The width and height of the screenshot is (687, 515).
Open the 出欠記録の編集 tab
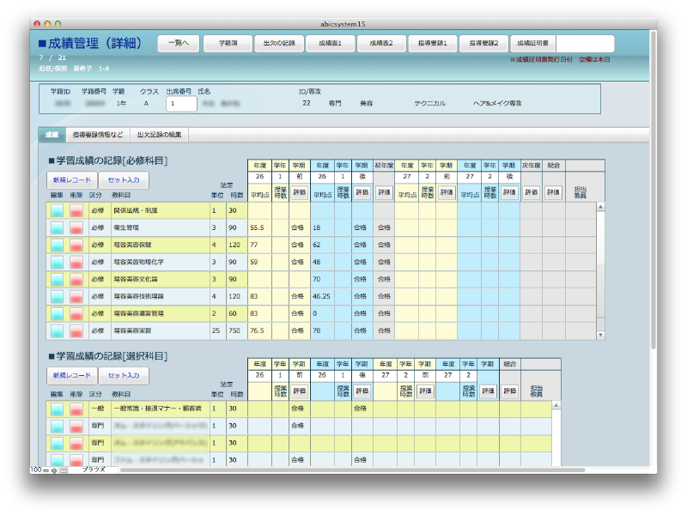(161, 135)
